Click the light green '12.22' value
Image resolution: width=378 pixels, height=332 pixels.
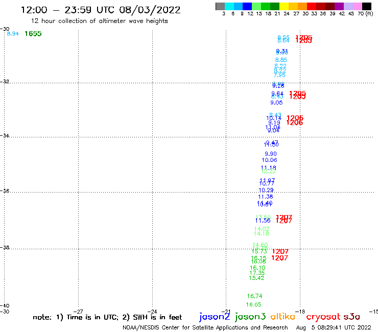tap(268, 172)
